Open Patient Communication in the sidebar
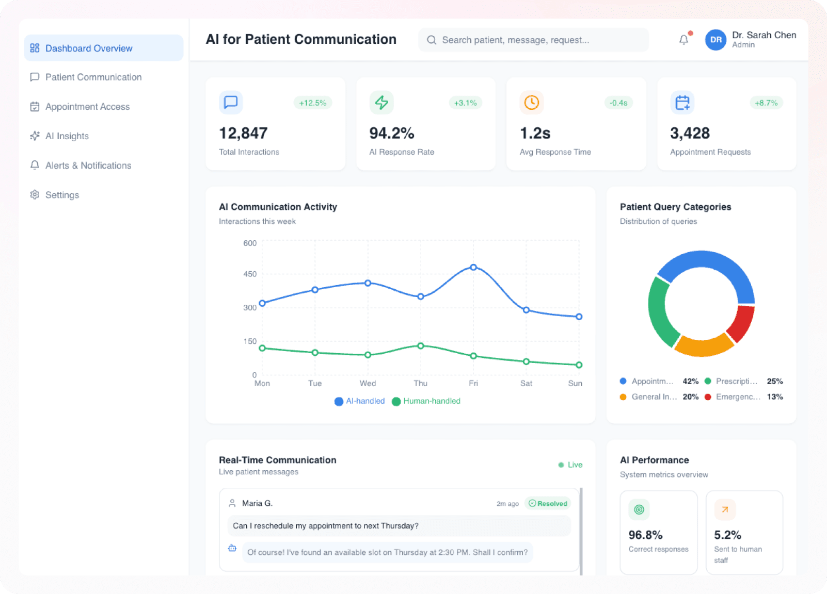This screenshot has height=594, width=827. [93, 77]
